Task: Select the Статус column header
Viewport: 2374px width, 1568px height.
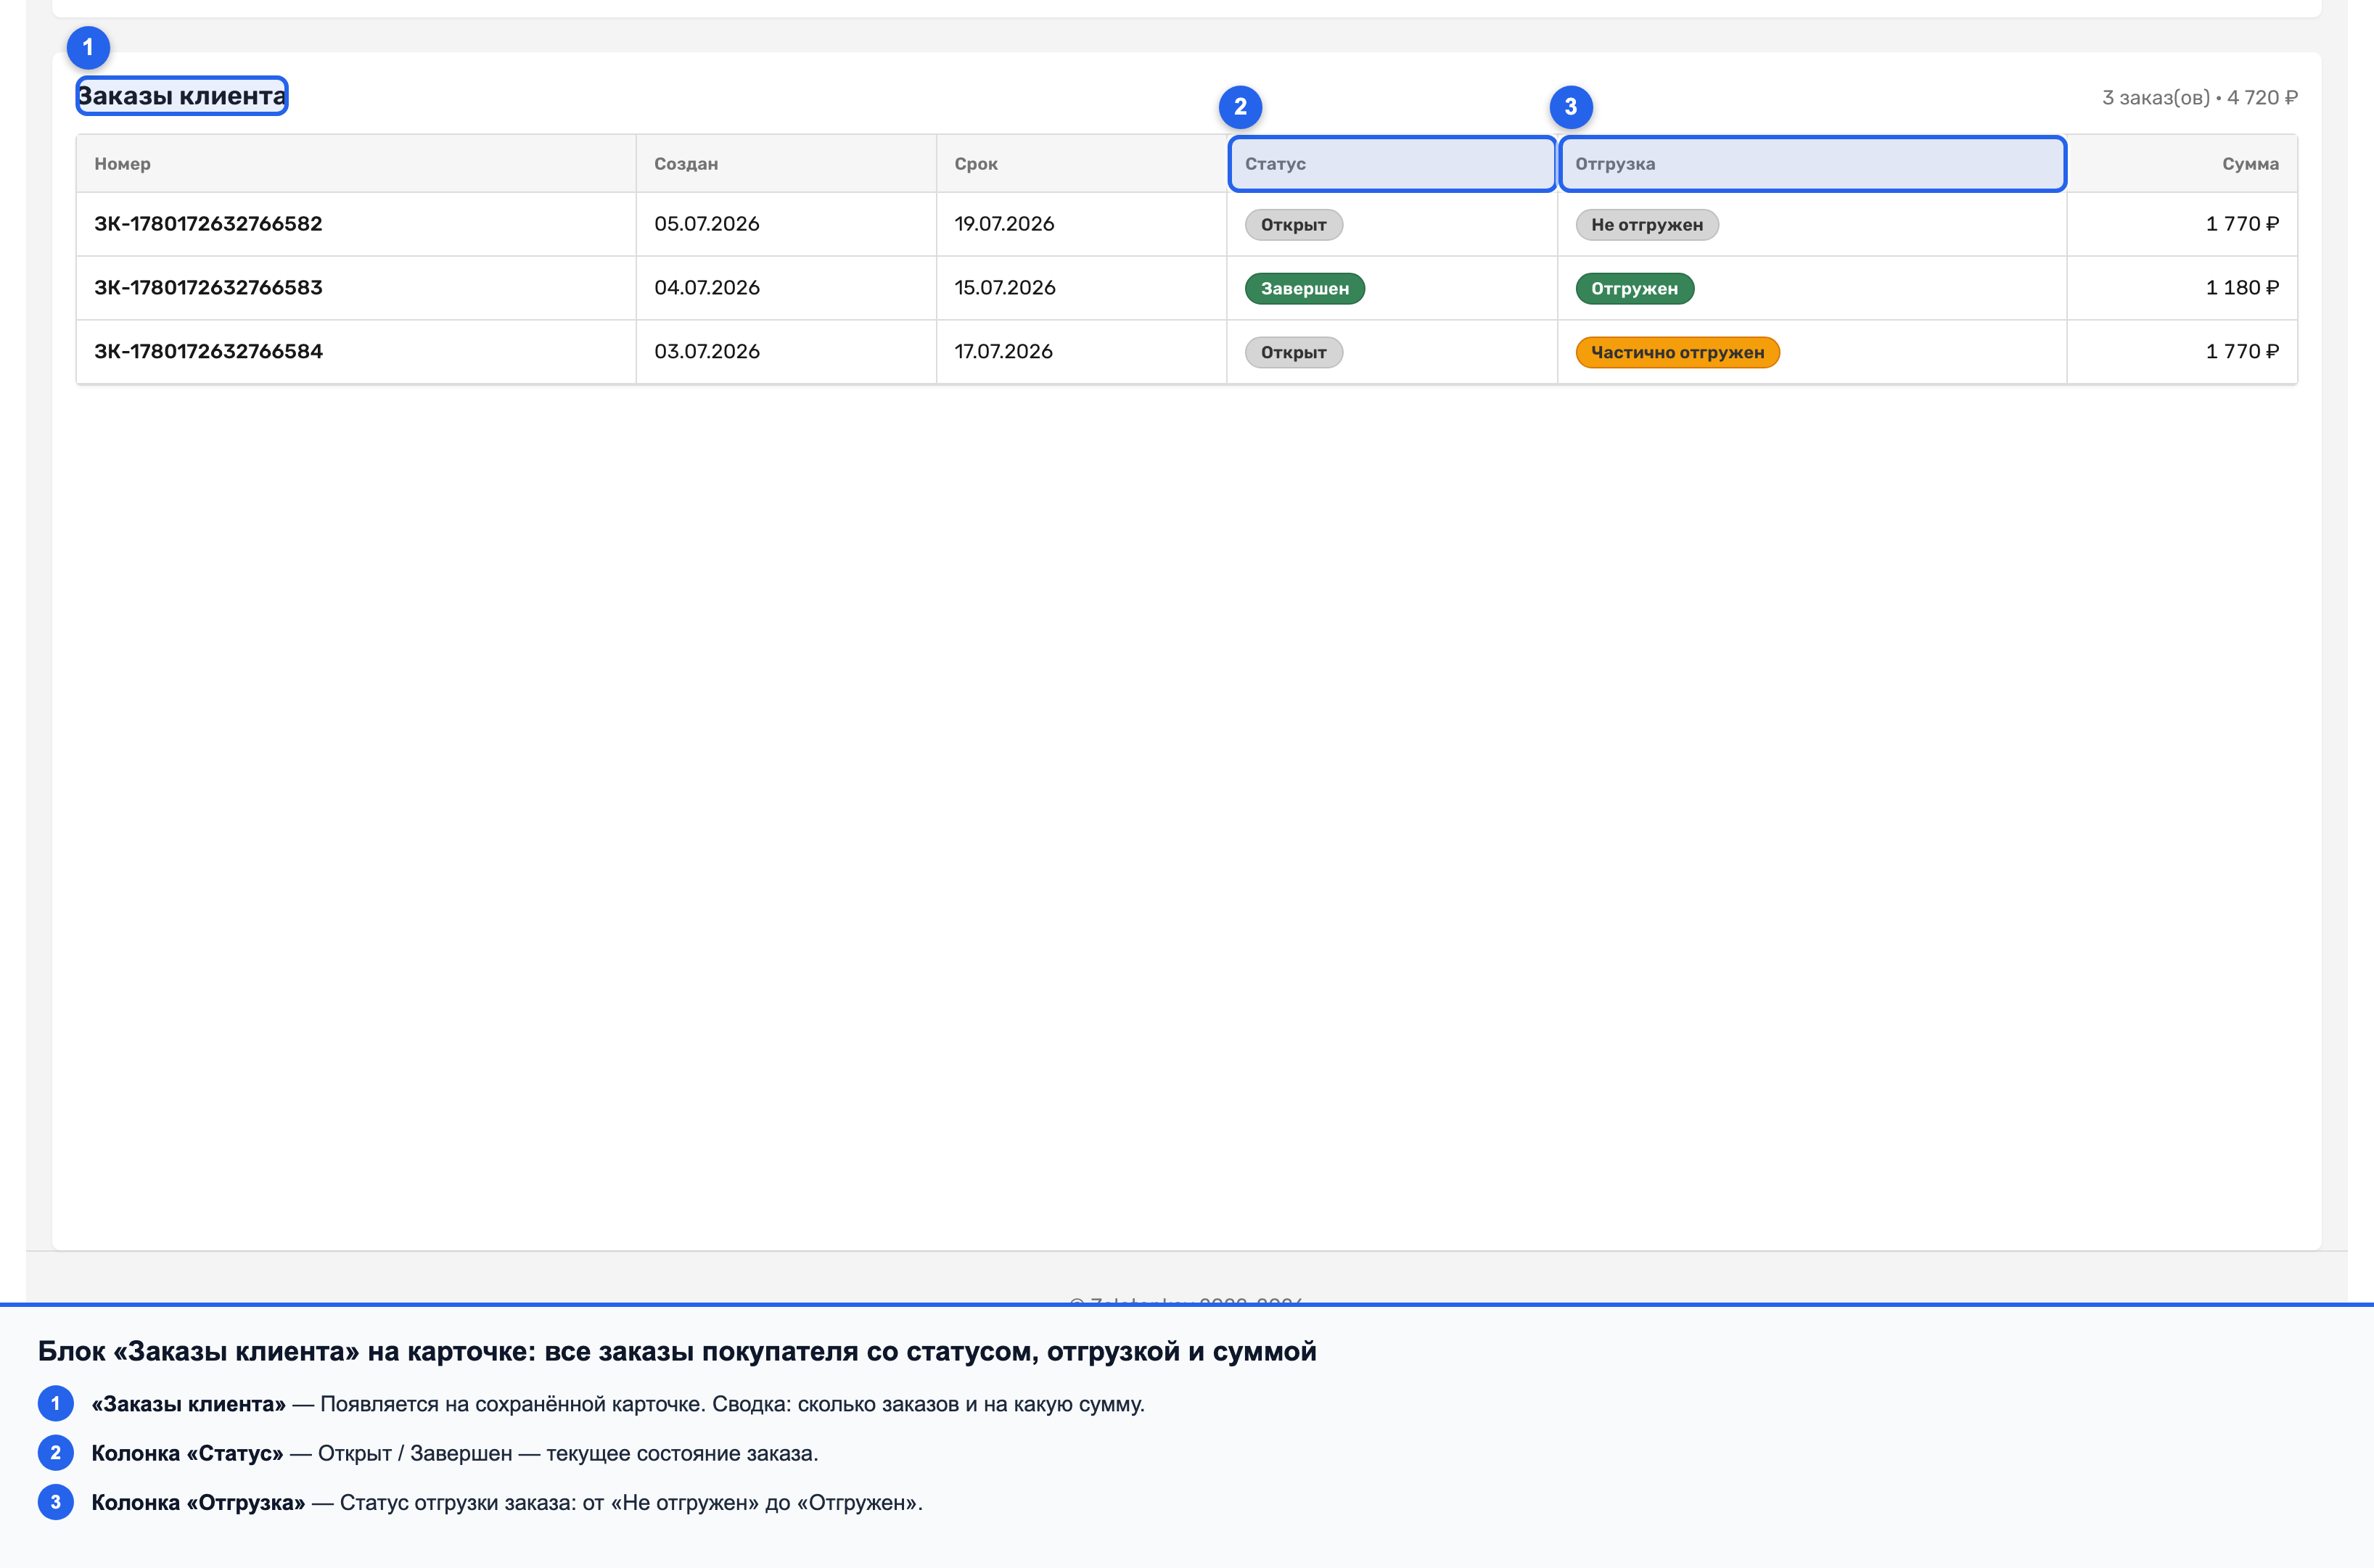Action: pyautogui.click(x=1392, y=164)
